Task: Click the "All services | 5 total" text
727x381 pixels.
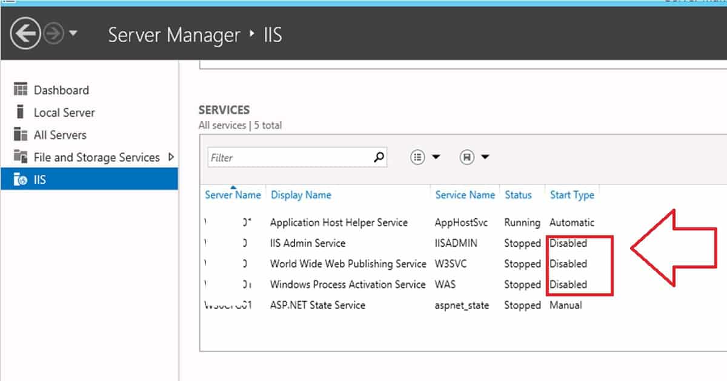Action: [x=240, y=125]
